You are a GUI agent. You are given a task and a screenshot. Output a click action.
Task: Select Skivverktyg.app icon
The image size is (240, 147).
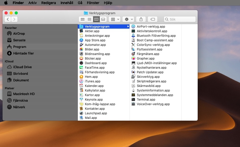pyautogui.click(x=133, y=77)
